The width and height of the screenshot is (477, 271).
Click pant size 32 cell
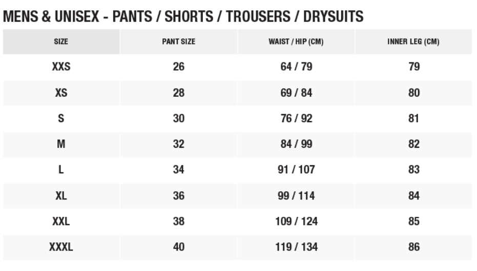coord(178,144)
